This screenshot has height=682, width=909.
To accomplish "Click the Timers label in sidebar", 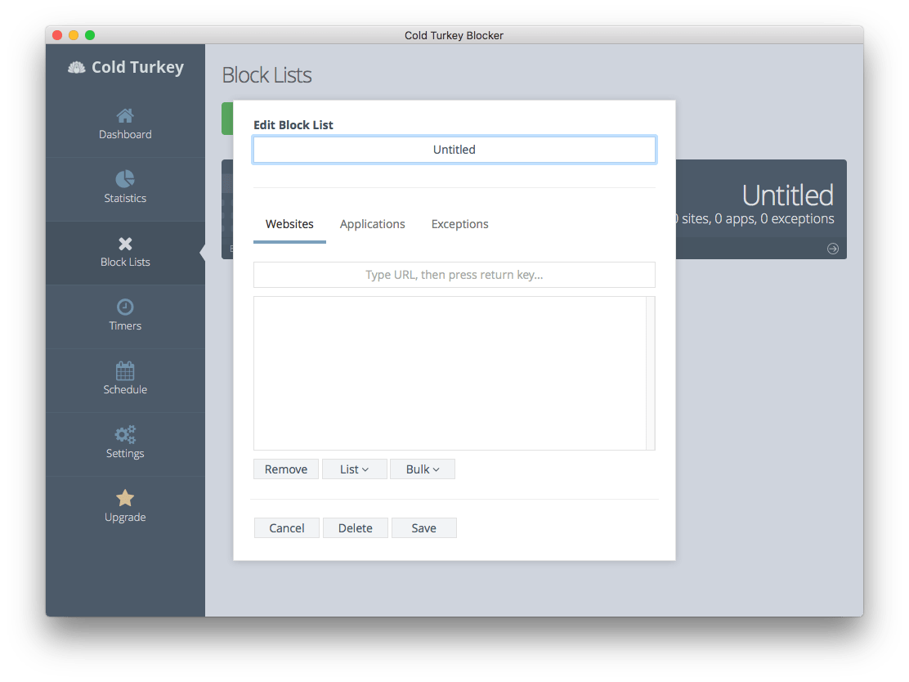I will [x=125, y=326].
